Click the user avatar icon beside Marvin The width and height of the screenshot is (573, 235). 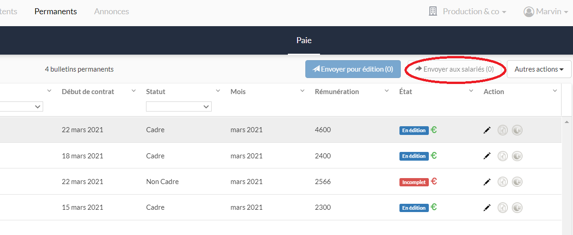(x=528, y=11)
